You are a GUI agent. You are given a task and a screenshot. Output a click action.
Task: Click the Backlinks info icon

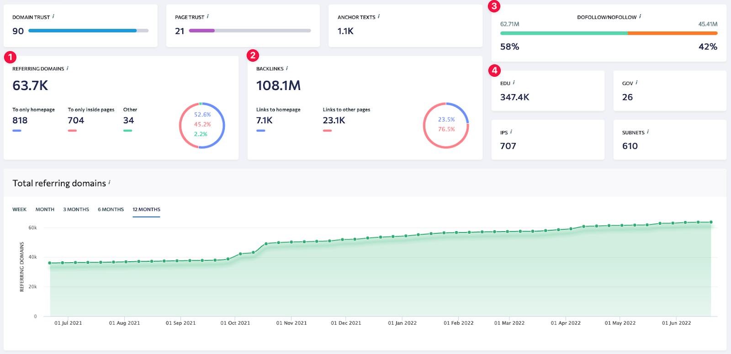click(x=287, y=68)
